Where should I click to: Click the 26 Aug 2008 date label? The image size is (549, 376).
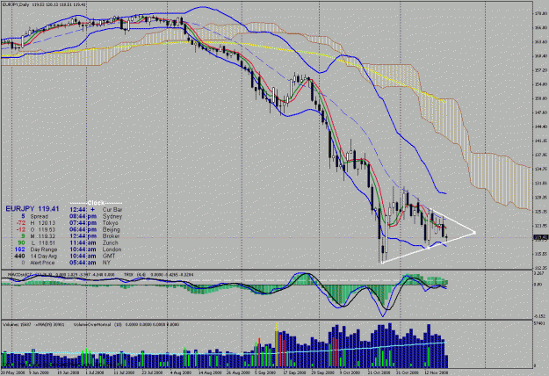coord(236,372)
